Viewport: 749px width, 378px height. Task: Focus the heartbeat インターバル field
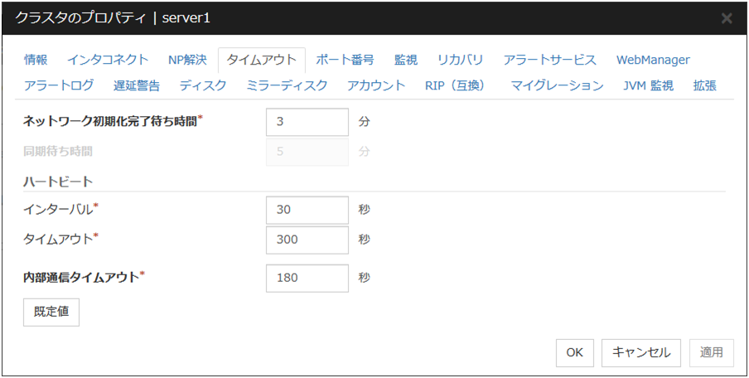[x=307, y=210]
